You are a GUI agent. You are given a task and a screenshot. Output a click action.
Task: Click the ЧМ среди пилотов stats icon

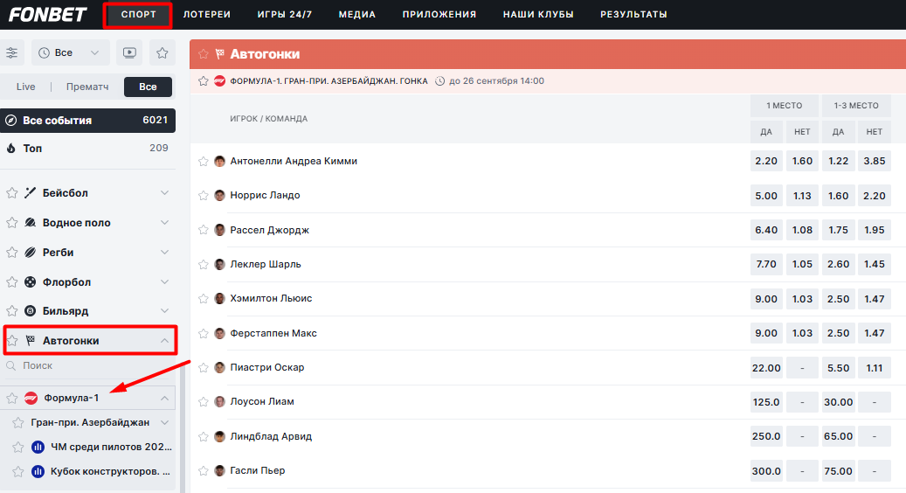tap(38, 447)
